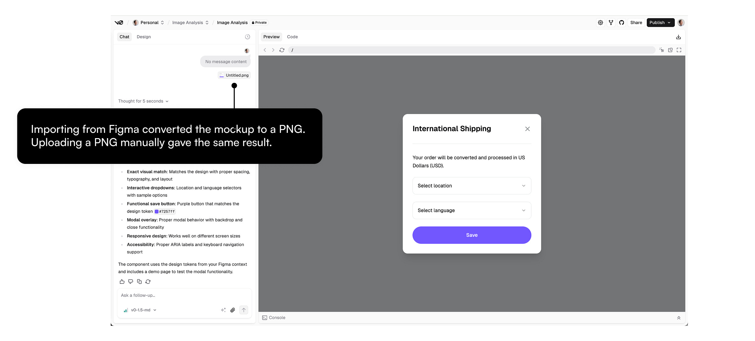The height and width of the screenshot is (341, 755).
Task: Open the v0-1.5-md model selector
Action: tap(141, 310)
